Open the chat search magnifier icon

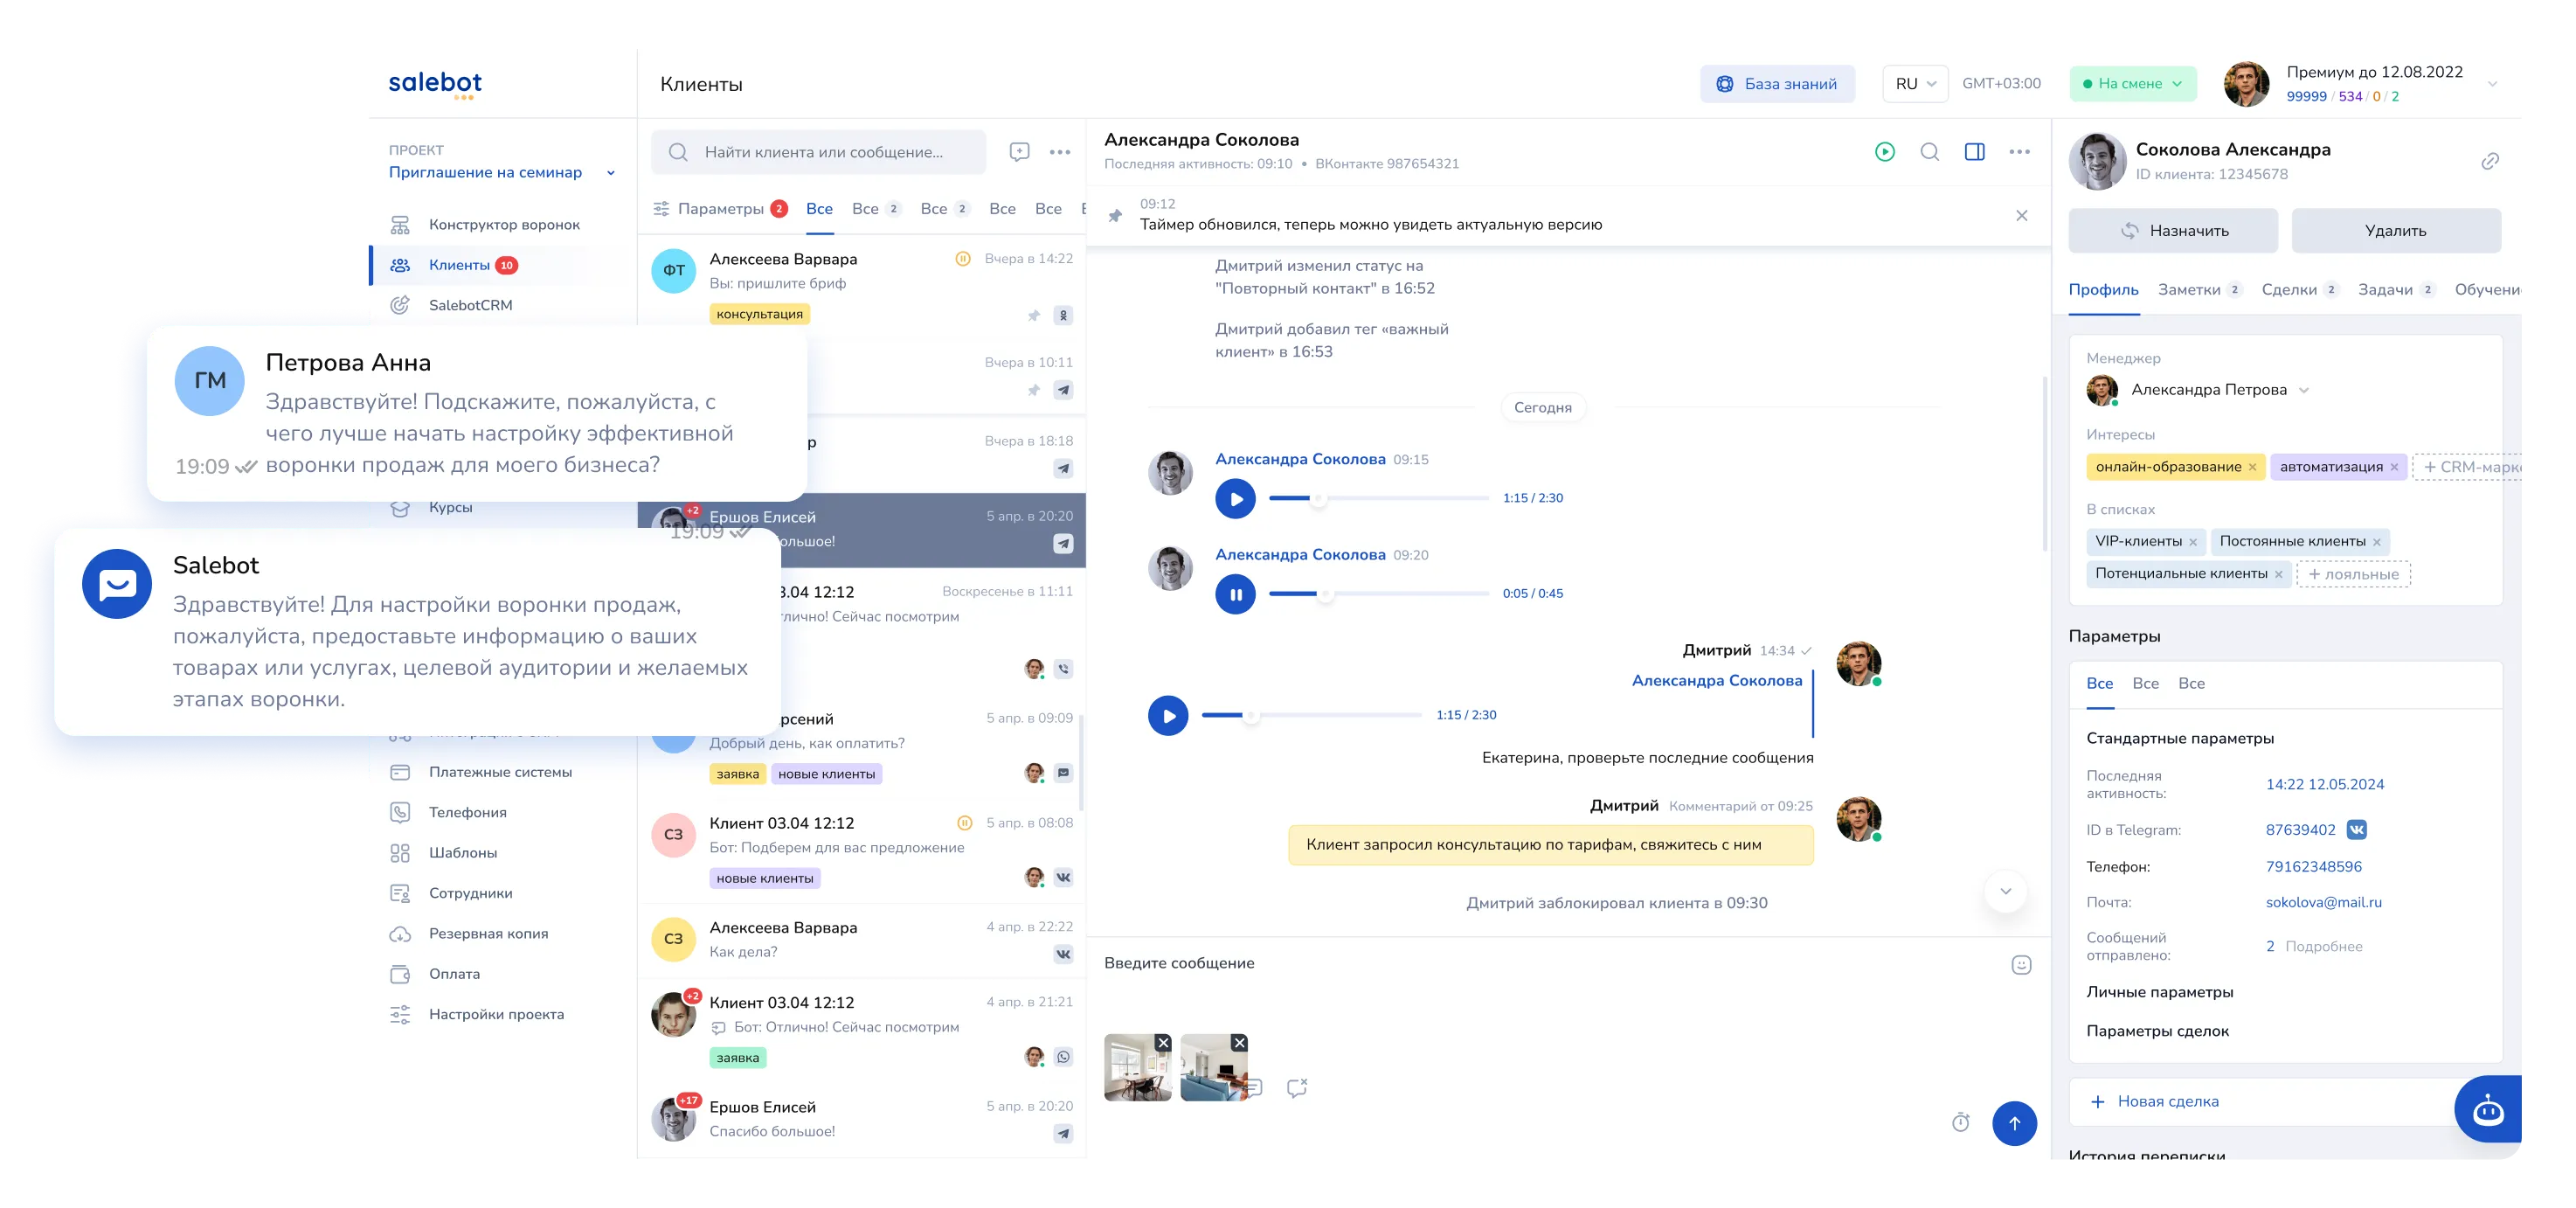1929,152
